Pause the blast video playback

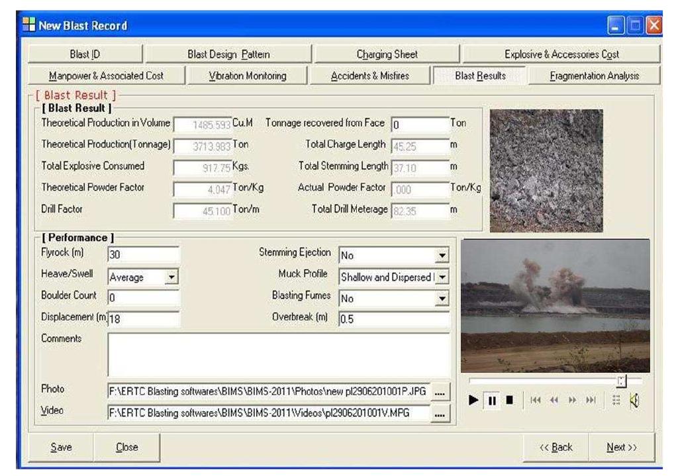click(492, 401)
